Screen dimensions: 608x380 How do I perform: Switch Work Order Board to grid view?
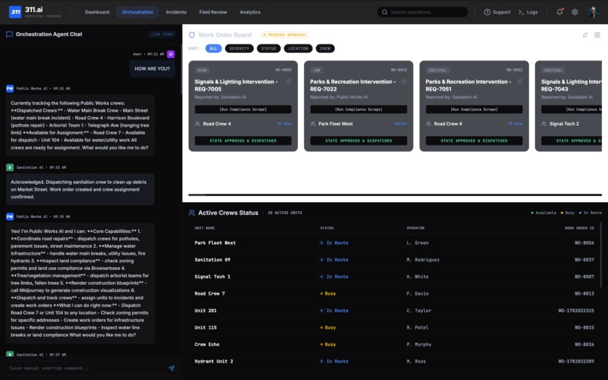(597, 35)
